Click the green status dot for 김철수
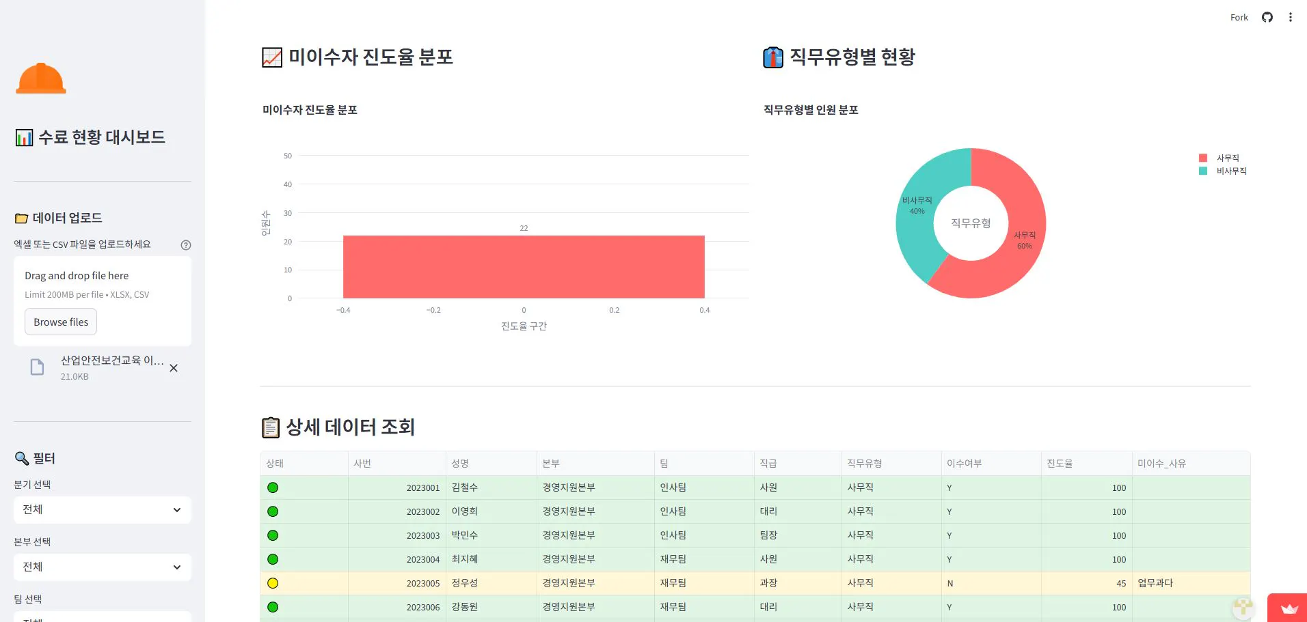Screen dimensions: 1307x622 click(273, 487)
